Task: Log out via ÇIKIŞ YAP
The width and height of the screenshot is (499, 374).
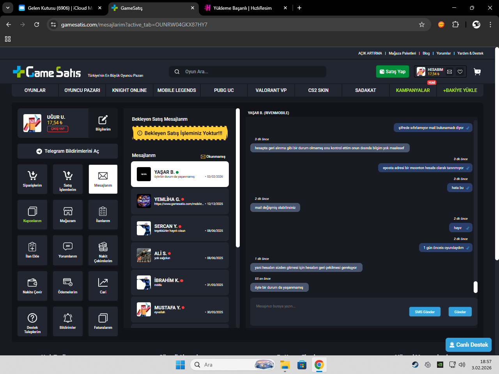Action: point(58,129)
